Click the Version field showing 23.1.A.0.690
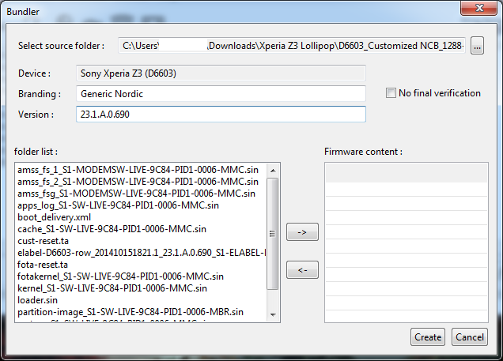 [x=221, y=115]
